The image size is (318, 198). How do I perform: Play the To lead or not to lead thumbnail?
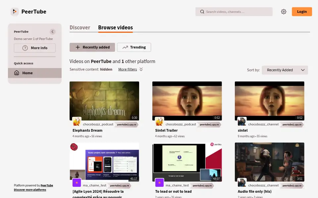click(187, 162)
